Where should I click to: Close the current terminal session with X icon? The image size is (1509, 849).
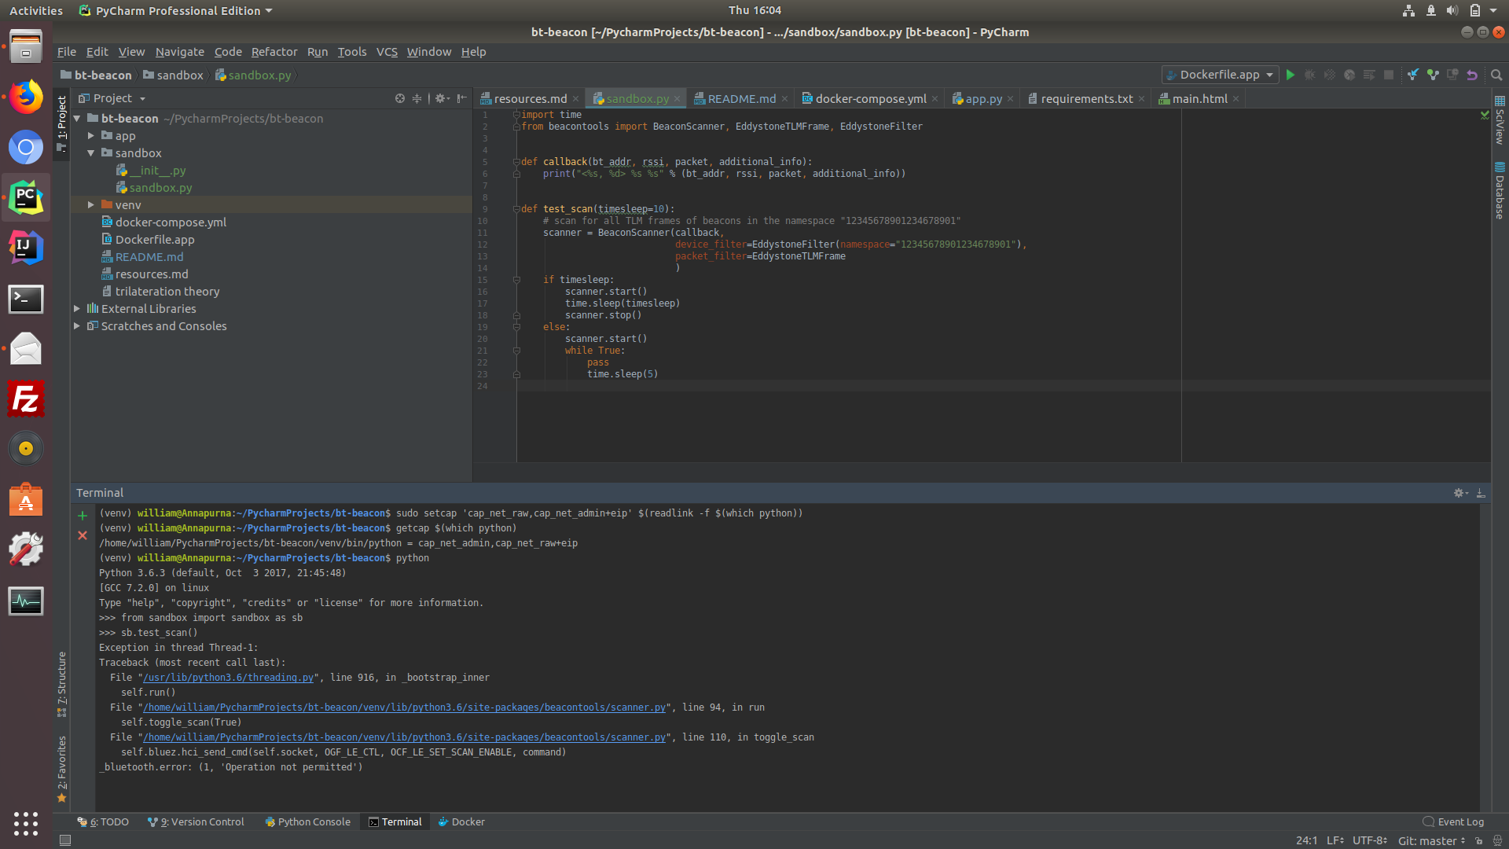tap(83, 535)
